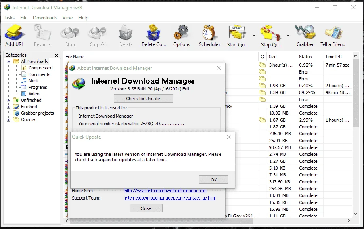Screen dimensions: 364x229
Task: Select the All Downloads folder
Action: click(34, 61)
